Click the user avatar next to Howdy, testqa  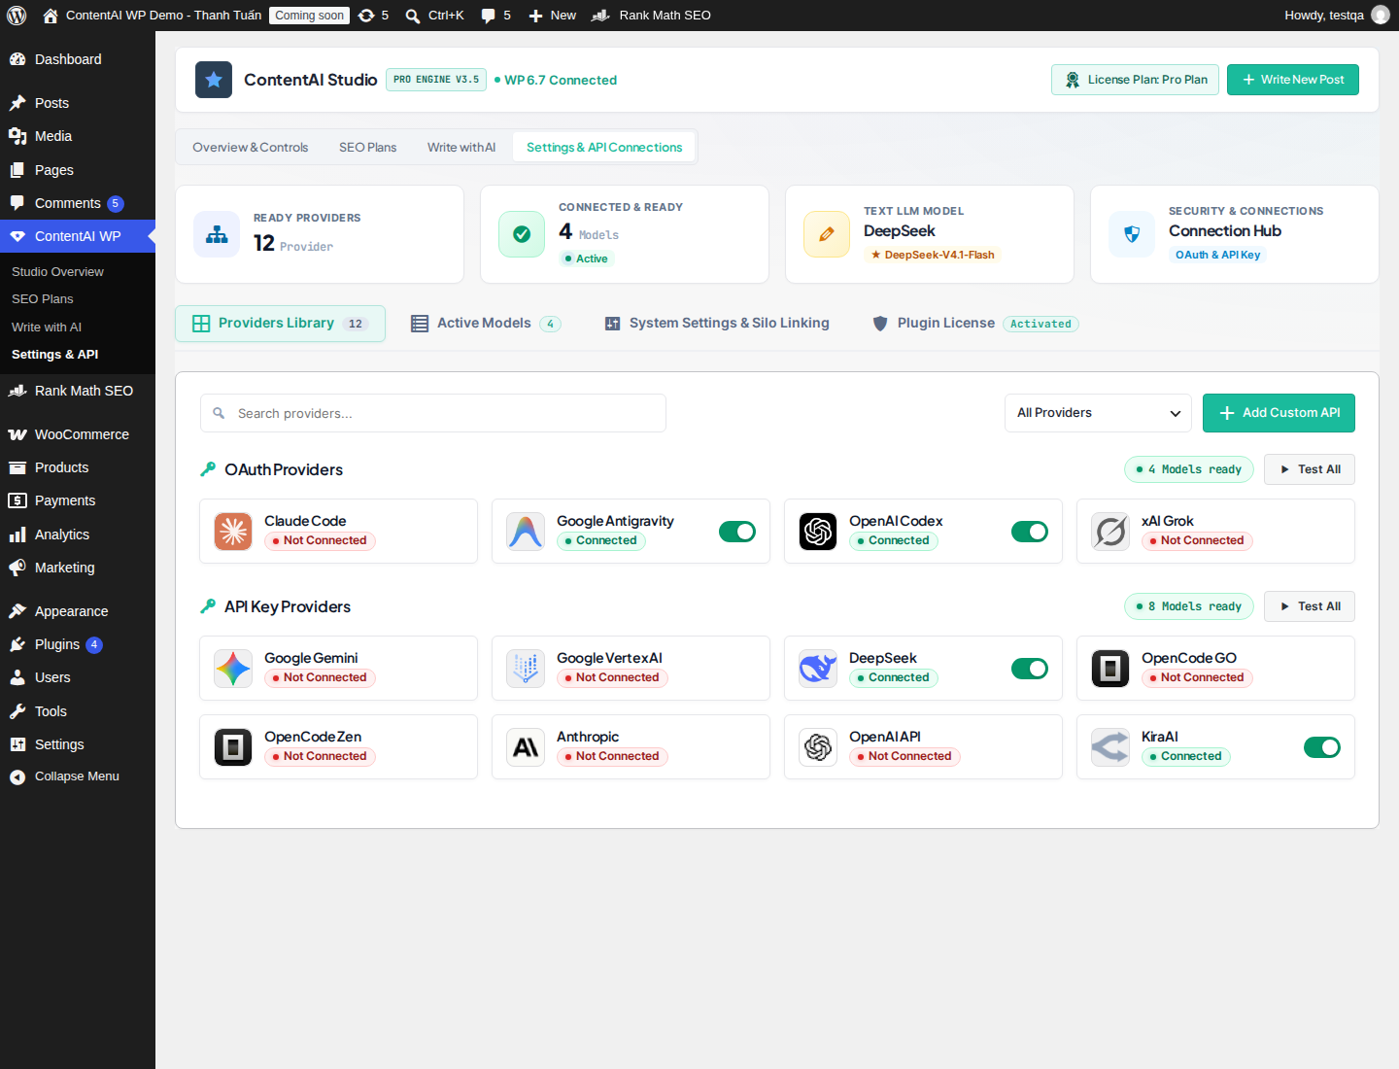point(1381,16)
